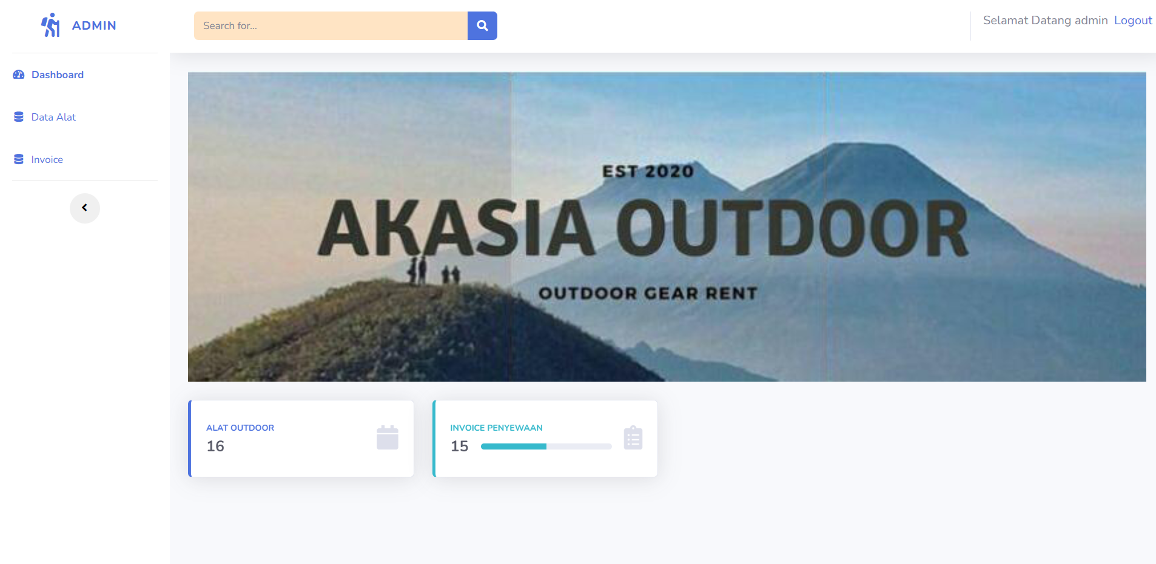1156x564 pixels.
Task: Open the Data Alat menu item
Action: tap(53, 117)
